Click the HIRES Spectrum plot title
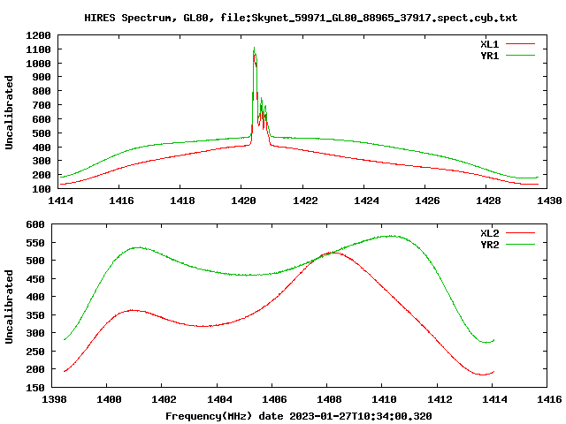 coord(301,18)
